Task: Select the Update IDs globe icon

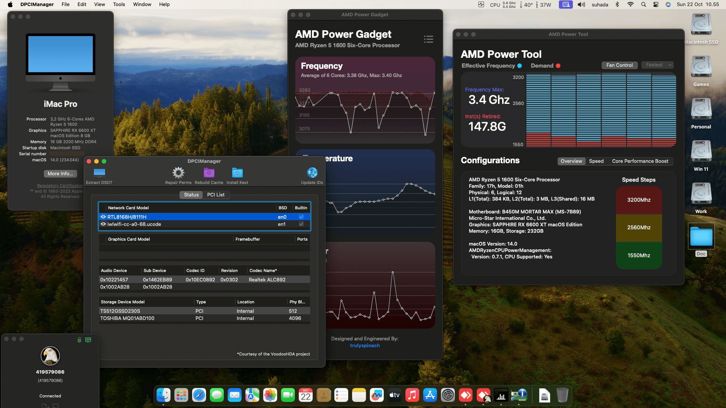Action: click(312, 172)
